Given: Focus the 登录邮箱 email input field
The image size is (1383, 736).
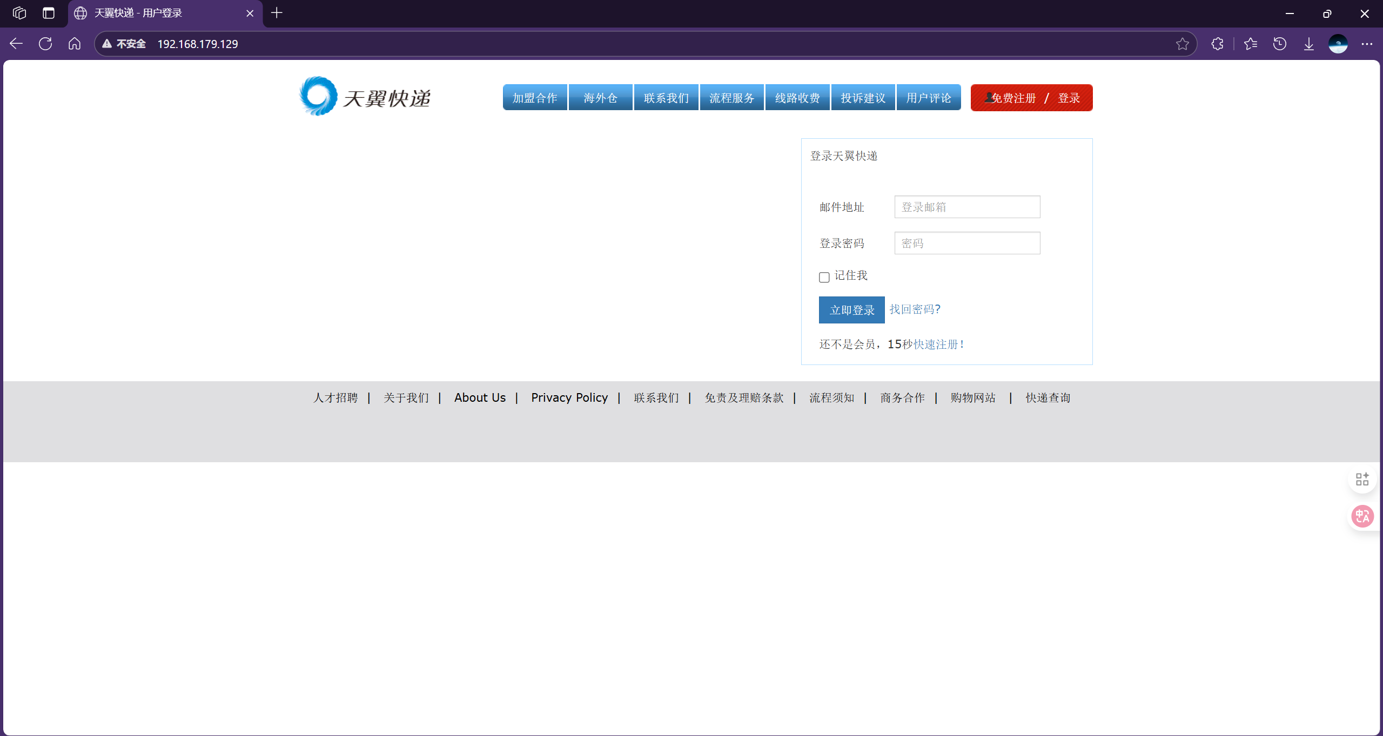Looking at the screenshot, I should [967, 207].
